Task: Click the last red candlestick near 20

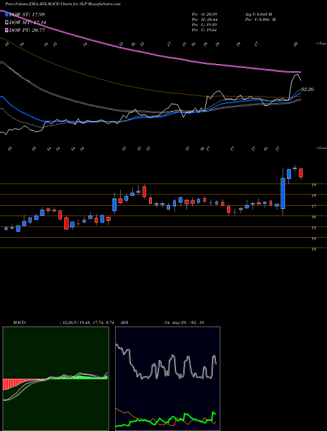Action: point(301,173)
